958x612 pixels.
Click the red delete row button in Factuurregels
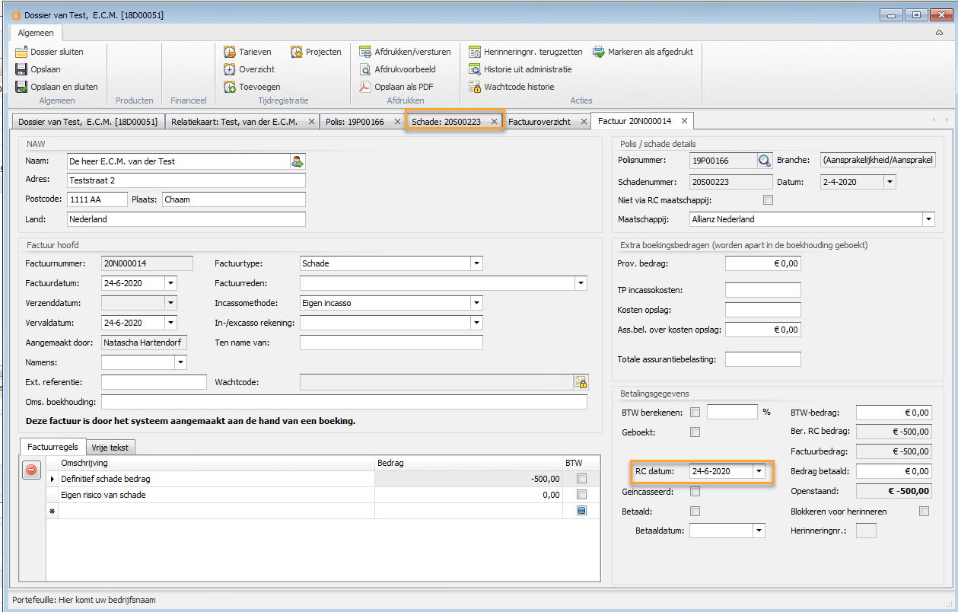tap(31, 470)
